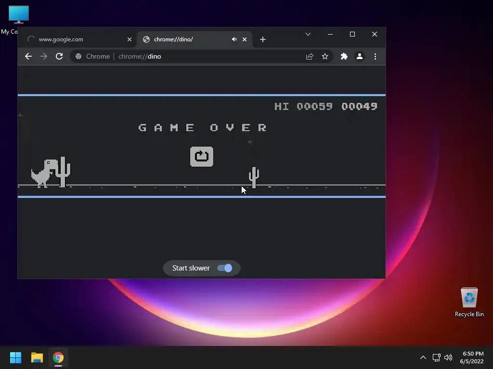Open the Extensions puzzle icon

344,57
